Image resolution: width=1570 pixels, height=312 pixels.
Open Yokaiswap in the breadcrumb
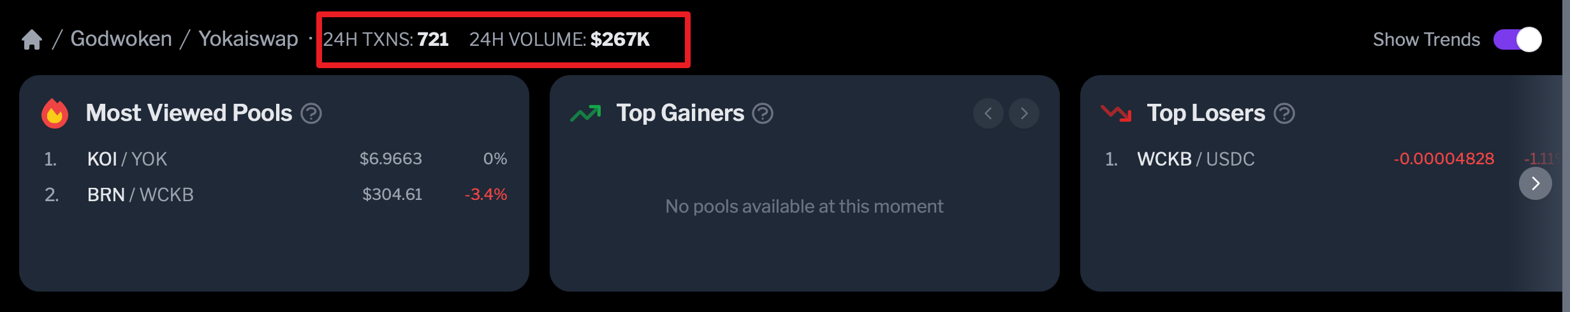click(x=248, y=39)
